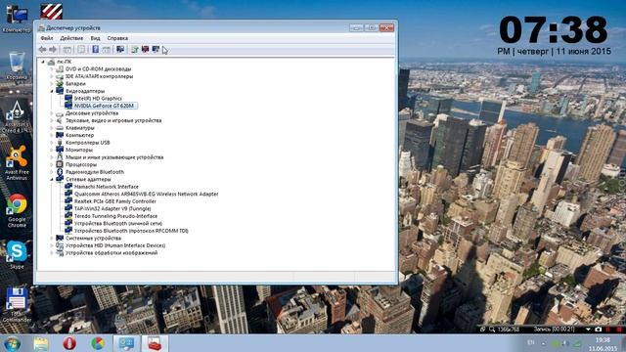Image resolution: width=626 pixels, height=352 pixels.
Task: Click the EN language indicator in tray
Action: (x=531, y=342)
